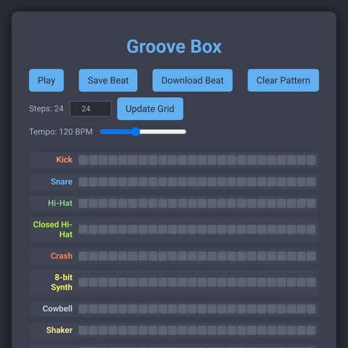Click the Shaker track label

coord(59,330)
